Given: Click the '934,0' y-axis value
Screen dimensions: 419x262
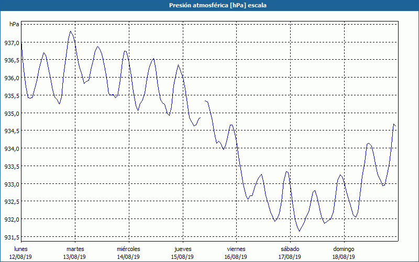Looking at the screenshot, I should click(x=12, y=149).
